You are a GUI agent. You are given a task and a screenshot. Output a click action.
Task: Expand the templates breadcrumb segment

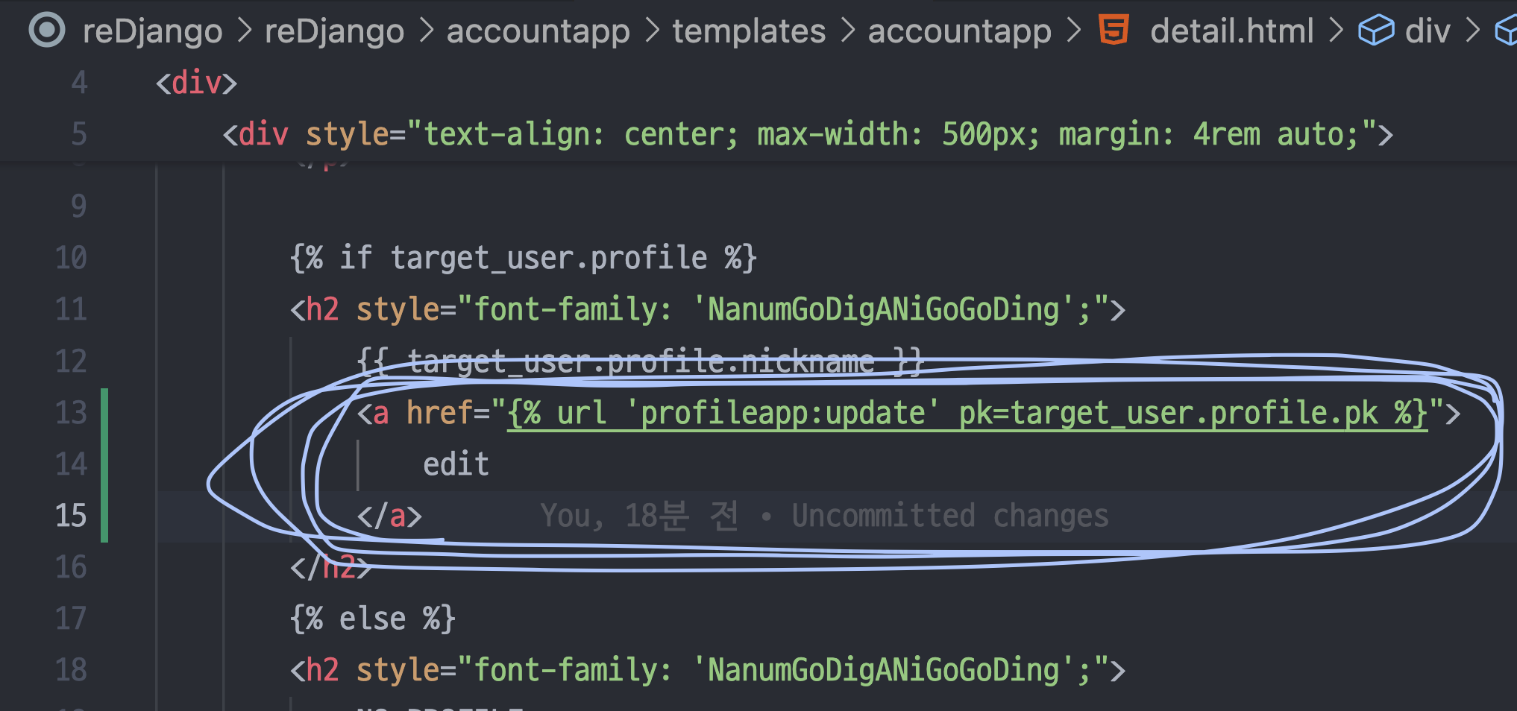click(748, 31)
